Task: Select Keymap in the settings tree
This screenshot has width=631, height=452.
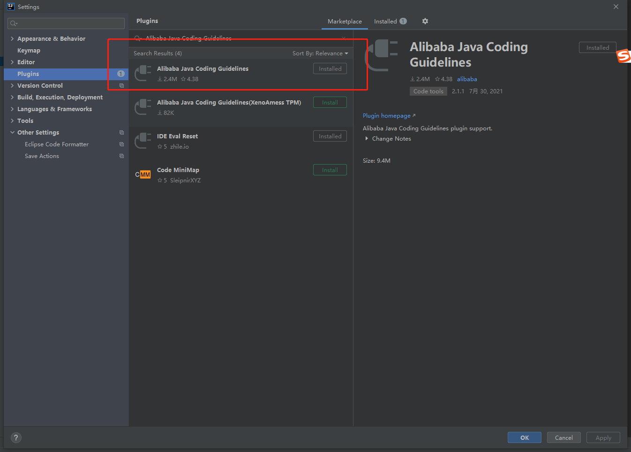Action: (29, 50)
